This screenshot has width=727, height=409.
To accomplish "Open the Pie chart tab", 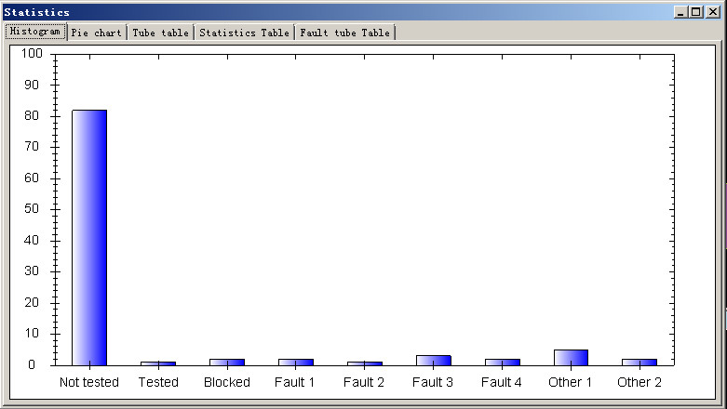I will pos(97,33).
